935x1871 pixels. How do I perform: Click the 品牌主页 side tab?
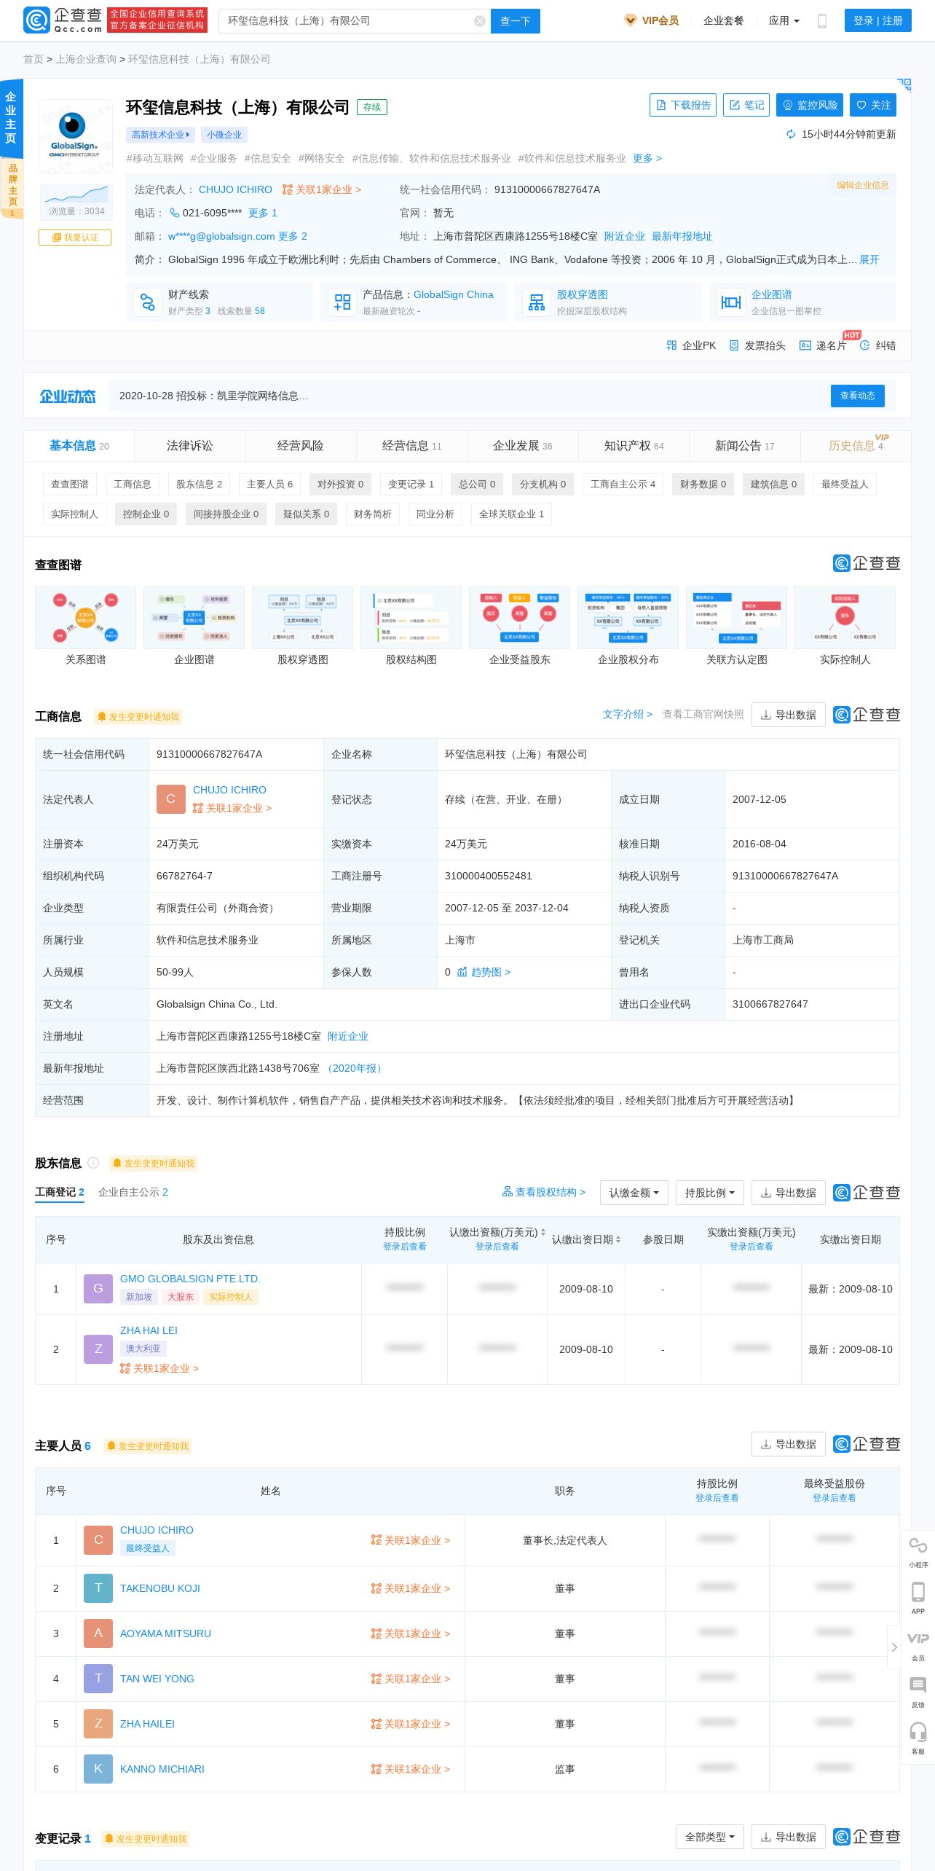point(11,189)
